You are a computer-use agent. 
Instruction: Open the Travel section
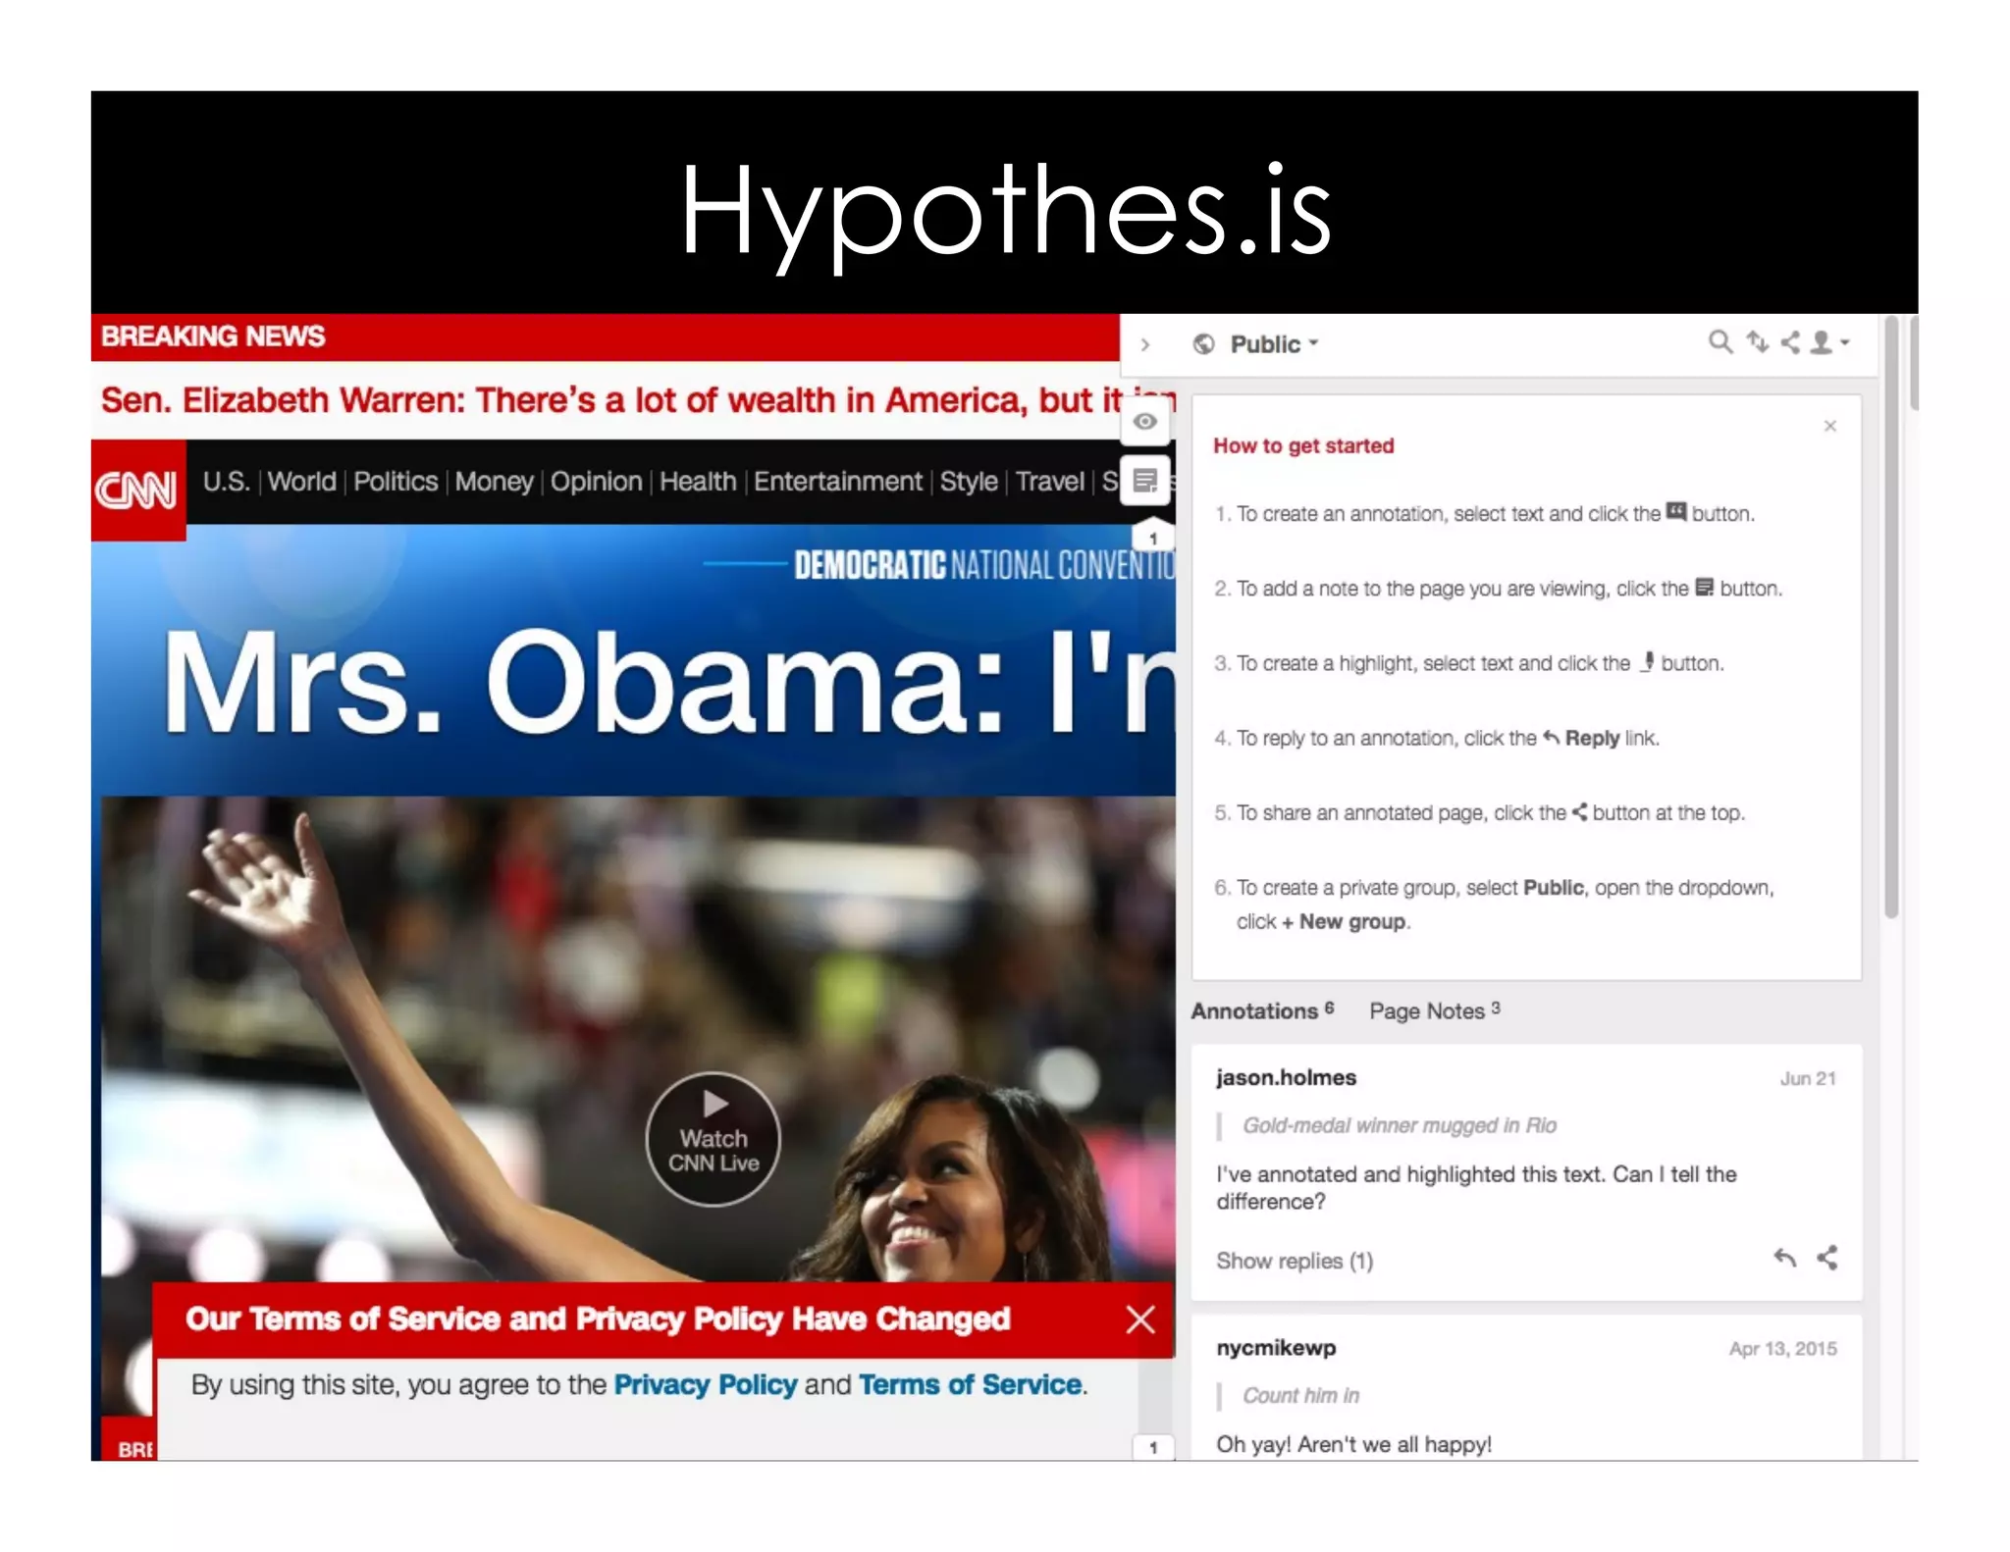[1050, 482]
